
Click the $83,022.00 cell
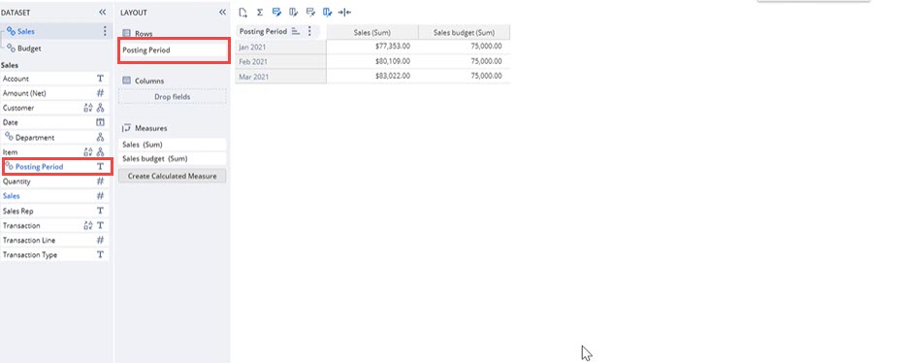coord(372,76)
